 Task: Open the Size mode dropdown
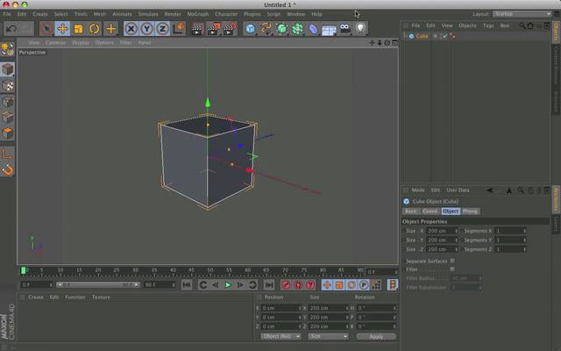click(328, 336)
